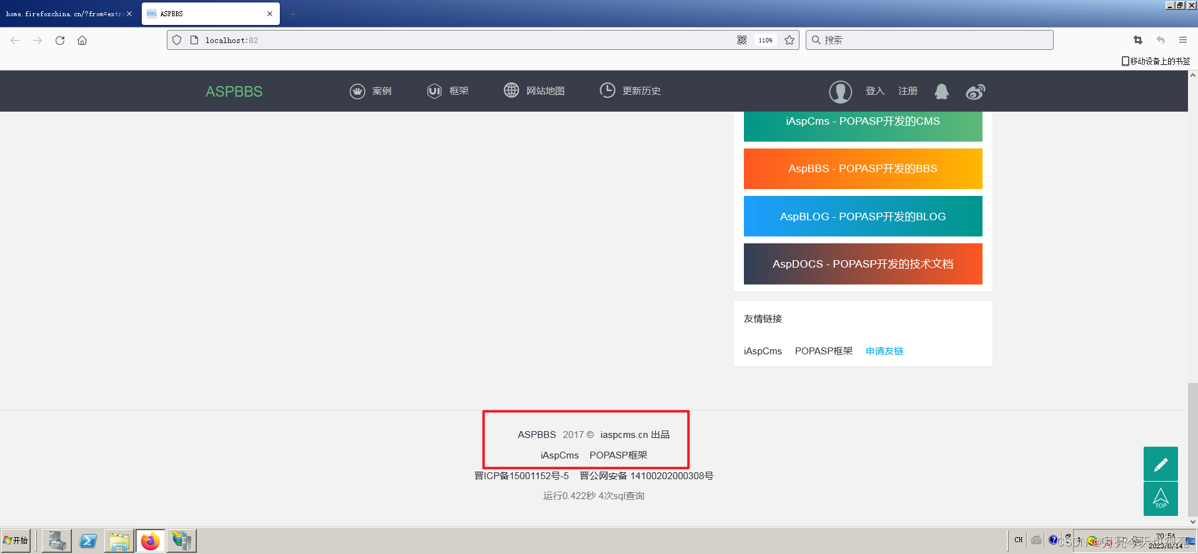The width and height of the screenshot is (1198, 554).
Task: Click the 登入 login link
Action: pyautogui.click(x=875, y=91)
